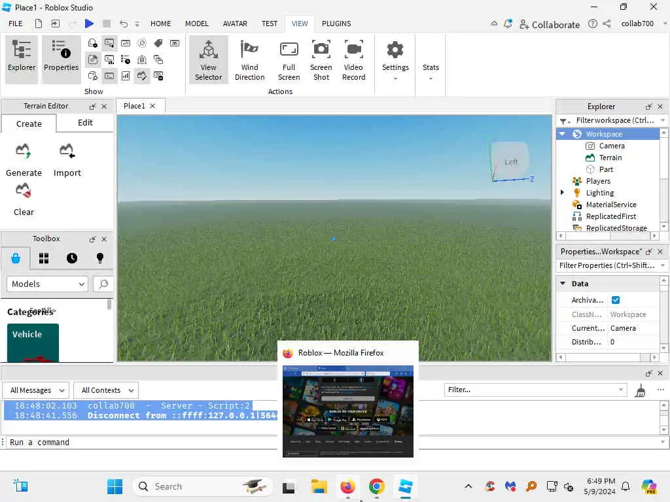Open the FILE menu
The image size is (670, 502).
[x=16, y=24]
